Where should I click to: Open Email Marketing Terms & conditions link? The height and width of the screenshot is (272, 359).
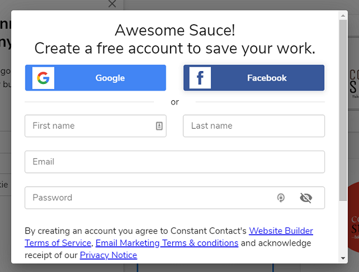click(x=167, y=243)
